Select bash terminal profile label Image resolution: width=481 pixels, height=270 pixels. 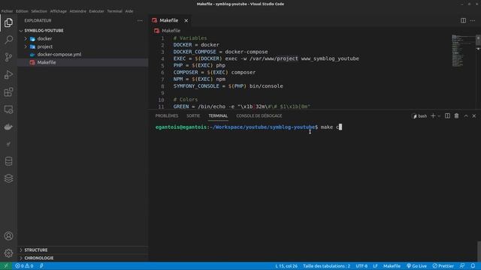(419, 116)
